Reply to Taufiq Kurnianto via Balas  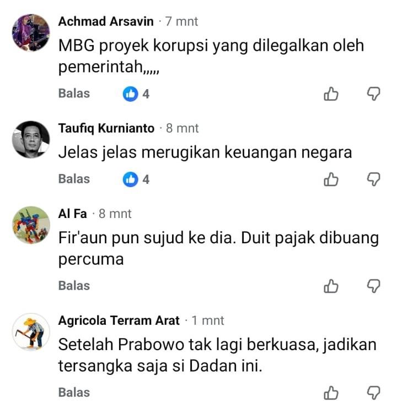coord(74,179)
